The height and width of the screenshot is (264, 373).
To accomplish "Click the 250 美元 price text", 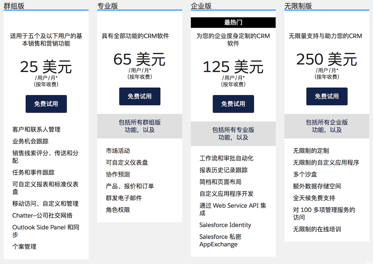I will coord(326,59).
